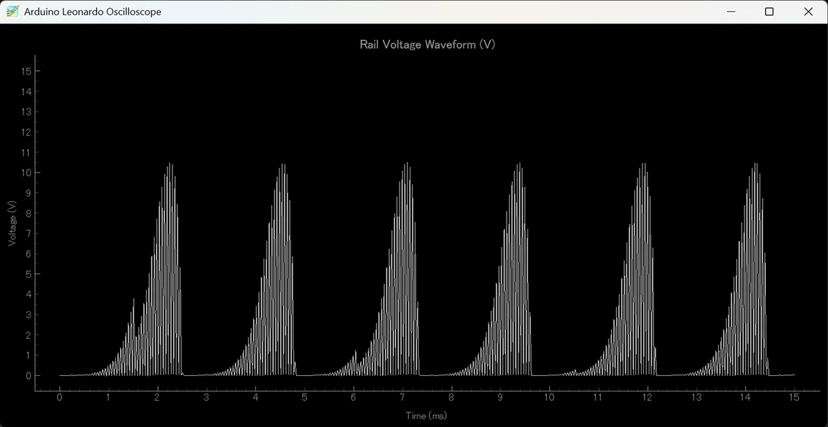Click voltage axis tick label 15
Image resolution: width=828 pixels, height=427 pixels.
pyautogui.click(x=27, y=71)
